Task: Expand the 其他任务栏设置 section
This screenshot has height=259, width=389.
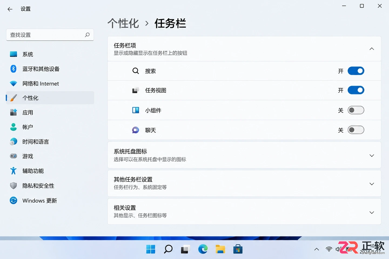Action: tap(372, 184)
